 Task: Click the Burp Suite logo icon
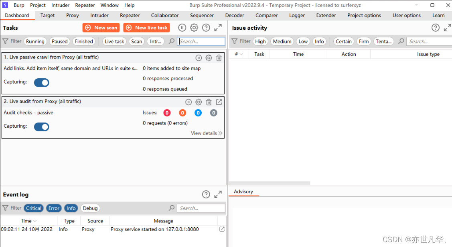pos(5,5)
